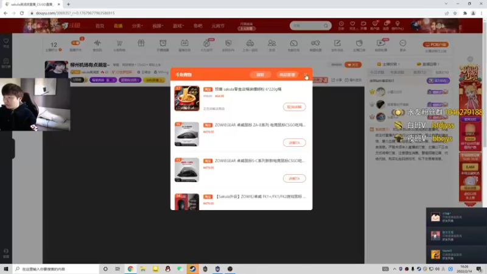Open the noodle product thumbnail number 17
This screenshot has width=487, height=274.
tap(187, 98)
